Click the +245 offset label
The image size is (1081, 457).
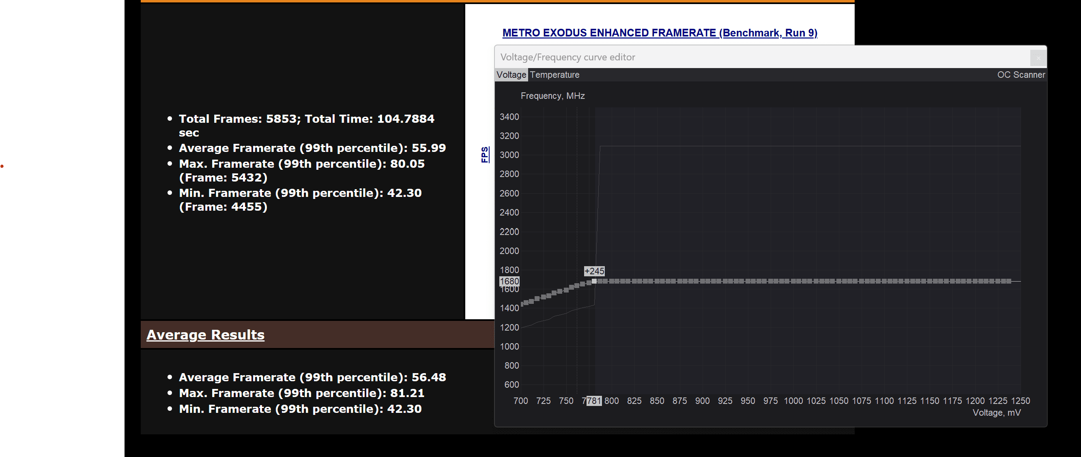click(x=594, y=271)
